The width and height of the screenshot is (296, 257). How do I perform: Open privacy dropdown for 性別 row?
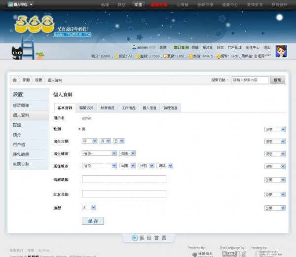[x=275, y=129]
